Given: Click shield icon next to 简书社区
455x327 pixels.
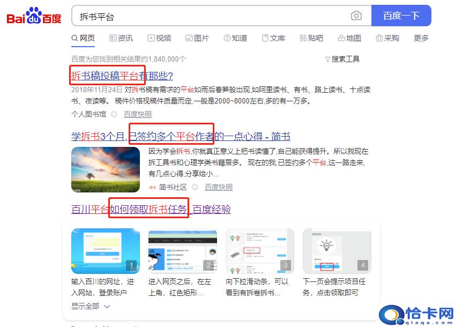Looking at the screenshot, I should (x=195, y=188).
